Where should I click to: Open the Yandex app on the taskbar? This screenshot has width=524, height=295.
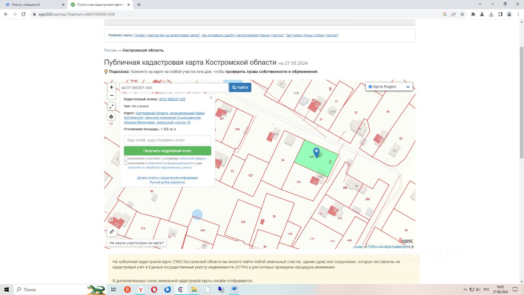click(x=127, y=289)
